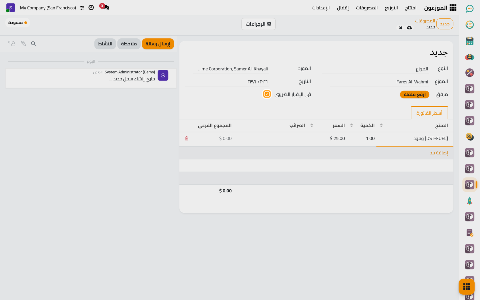This screenshot has width=480, height=300.
Task: Discard changes with the X icon
Action: pyautogui.click(x=401, y=28)
